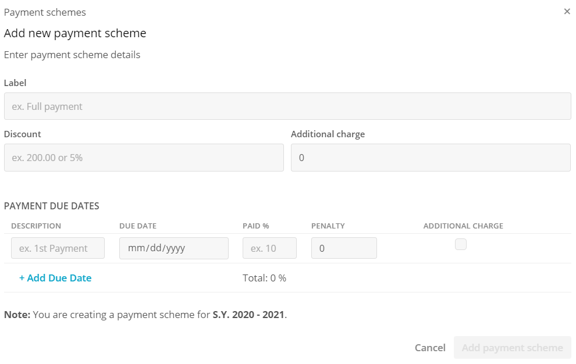Screen dimensions: 576x364
Task: Close the Payment schemes dialog
Action: click(x=567, y=12)
